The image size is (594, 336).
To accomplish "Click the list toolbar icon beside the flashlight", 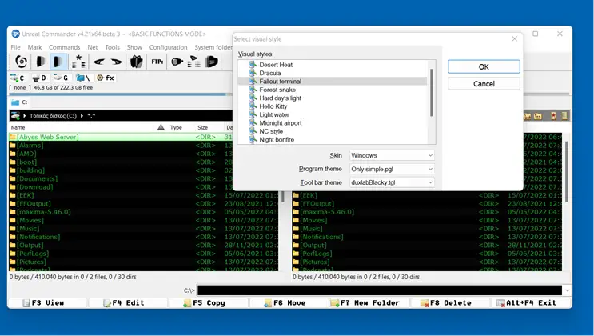I will 194,62.
